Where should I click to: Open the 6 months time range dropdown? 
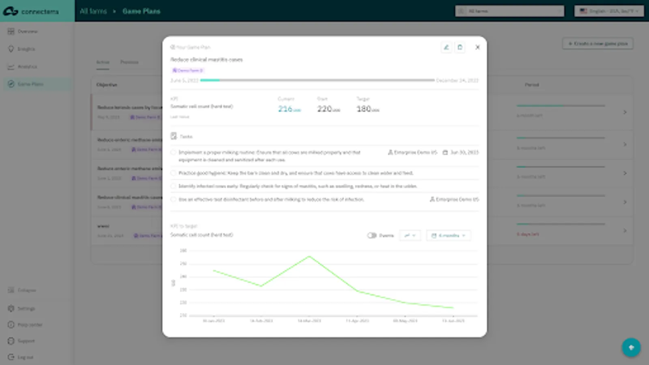pos(448,235)
